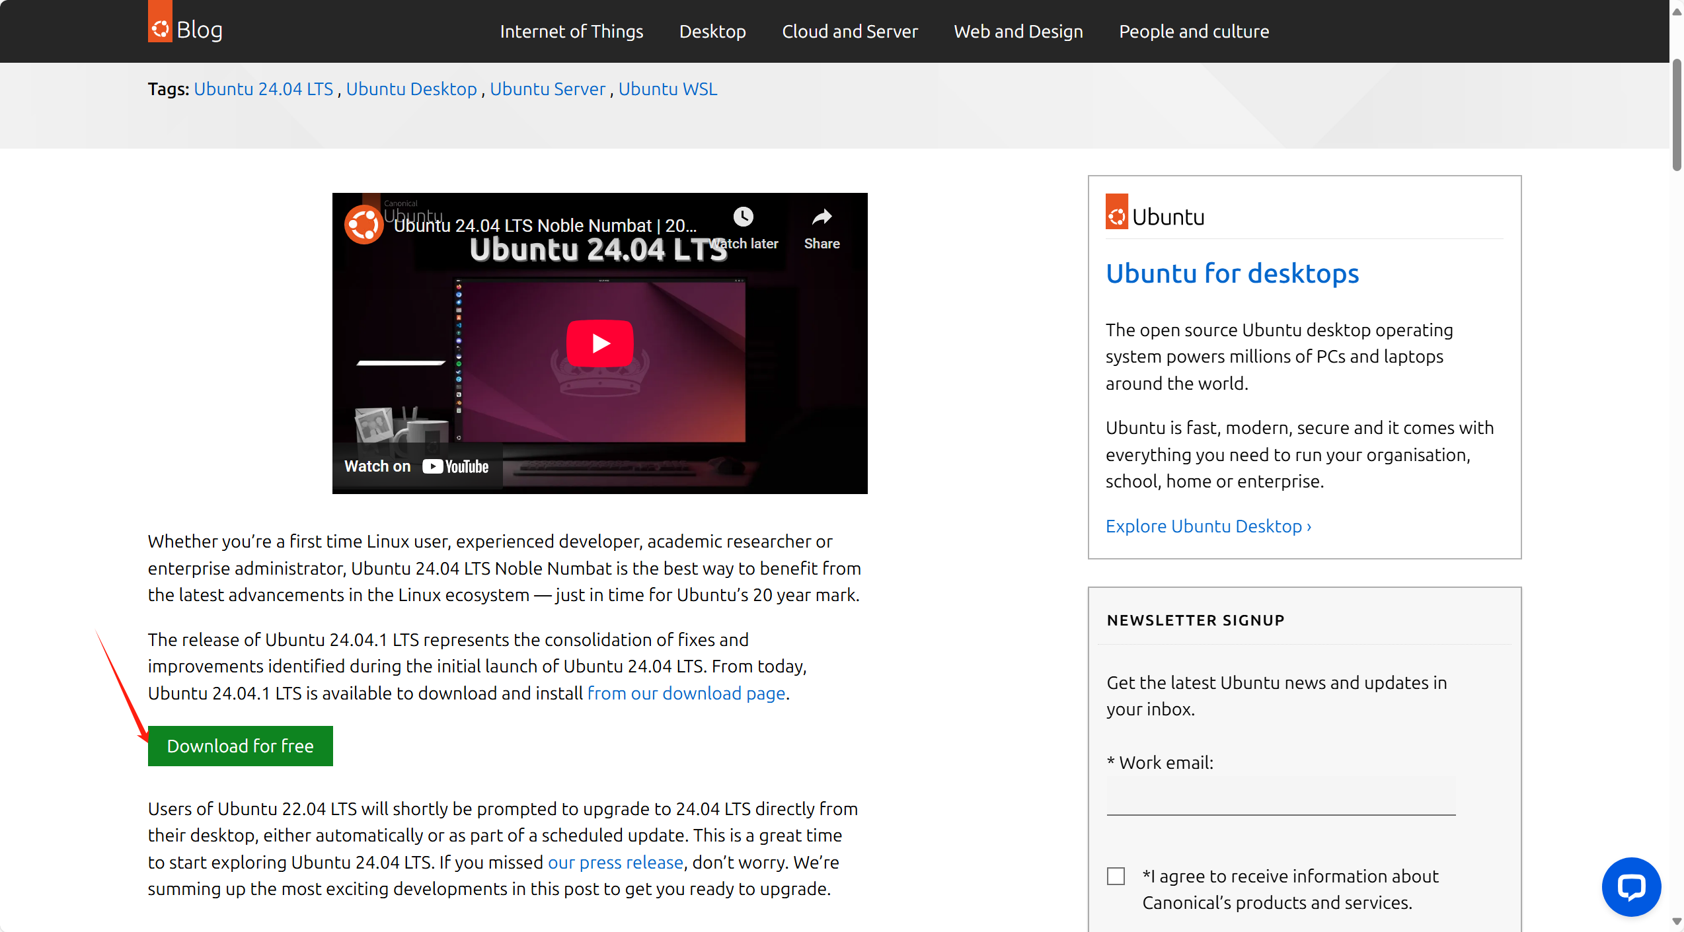
Task: Open the Desktop navigation menu
Action: (712, 31)
